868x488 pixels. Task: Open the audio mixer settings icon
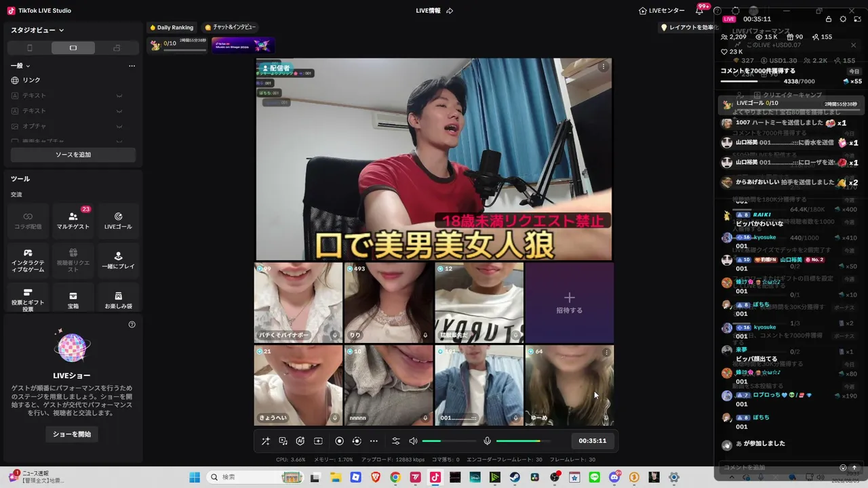pyautogui.click(x=396, y=441)
